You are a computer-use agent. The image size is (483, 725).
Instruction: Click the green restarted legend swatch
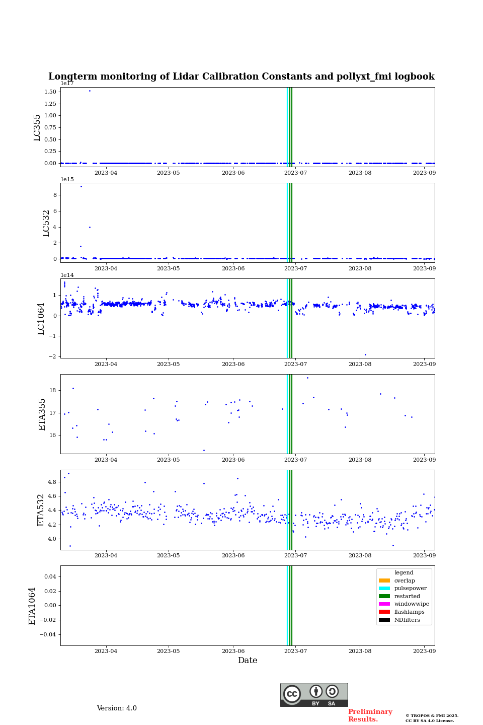click(x=384, y=596)
